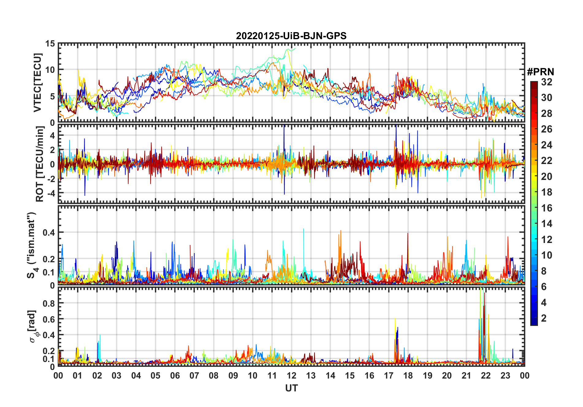Select the "UT" x-axis label
This screenshot has height=407, width=583.
(291, 388)
